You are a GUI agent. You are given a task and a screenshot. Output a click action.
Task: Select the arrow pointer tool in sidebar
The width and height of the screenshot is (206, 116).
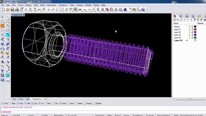click(x=2, y=17)
